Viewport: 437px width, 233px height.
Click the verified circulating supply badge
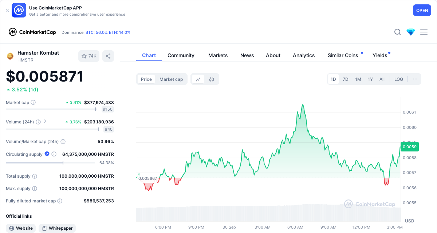point(47,154)
